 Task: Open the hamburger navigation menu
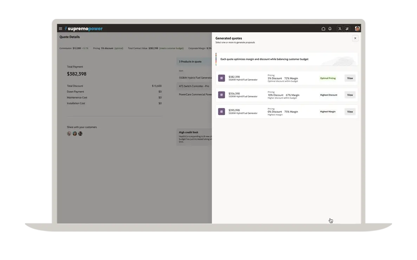(60, 29)
